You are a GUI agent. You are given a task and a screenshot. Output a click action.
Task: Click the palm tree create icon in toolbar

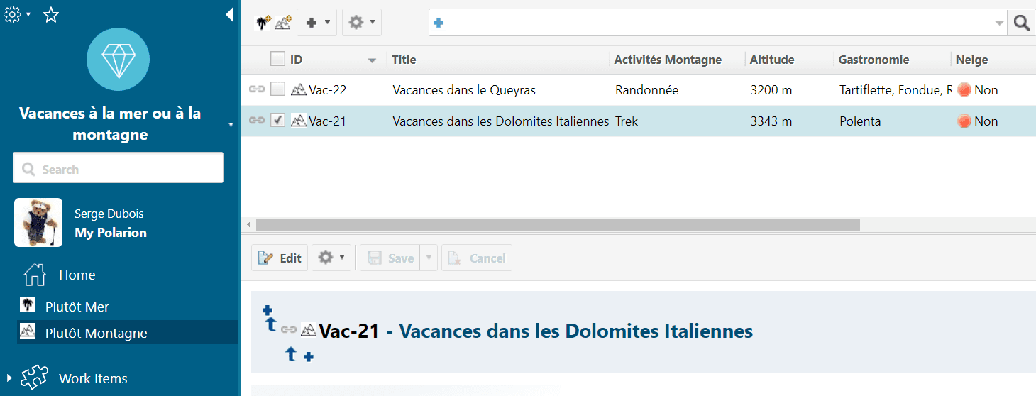click(263, 23)
